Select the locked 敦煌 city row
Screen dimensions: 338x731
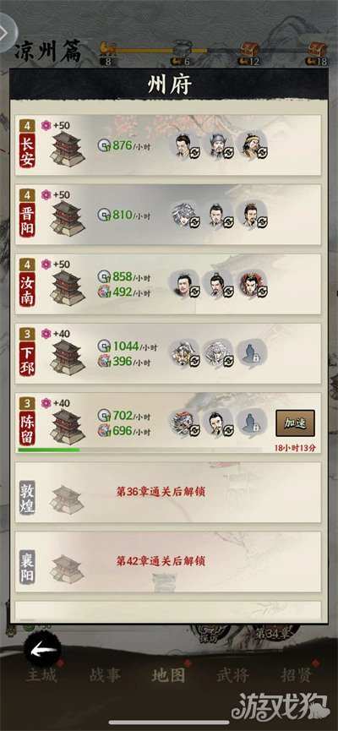[x=168, y=493]
